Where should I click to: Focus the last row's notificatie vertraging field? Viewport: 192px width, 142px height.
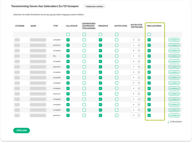[x=134, y=115]
